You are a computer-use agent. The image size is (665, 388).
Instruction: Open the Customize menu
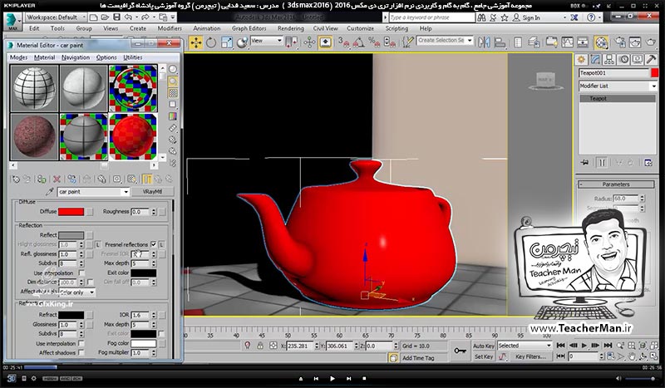tap(361, 28)
